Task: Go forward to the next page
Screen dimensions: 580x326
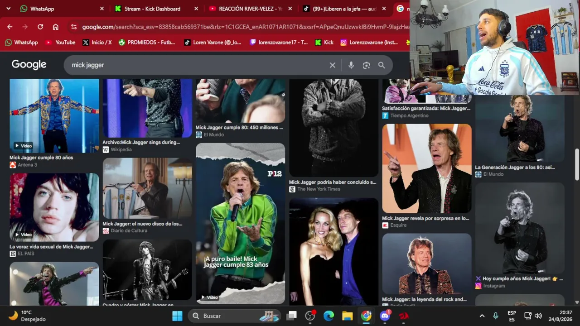Action: 25,27
